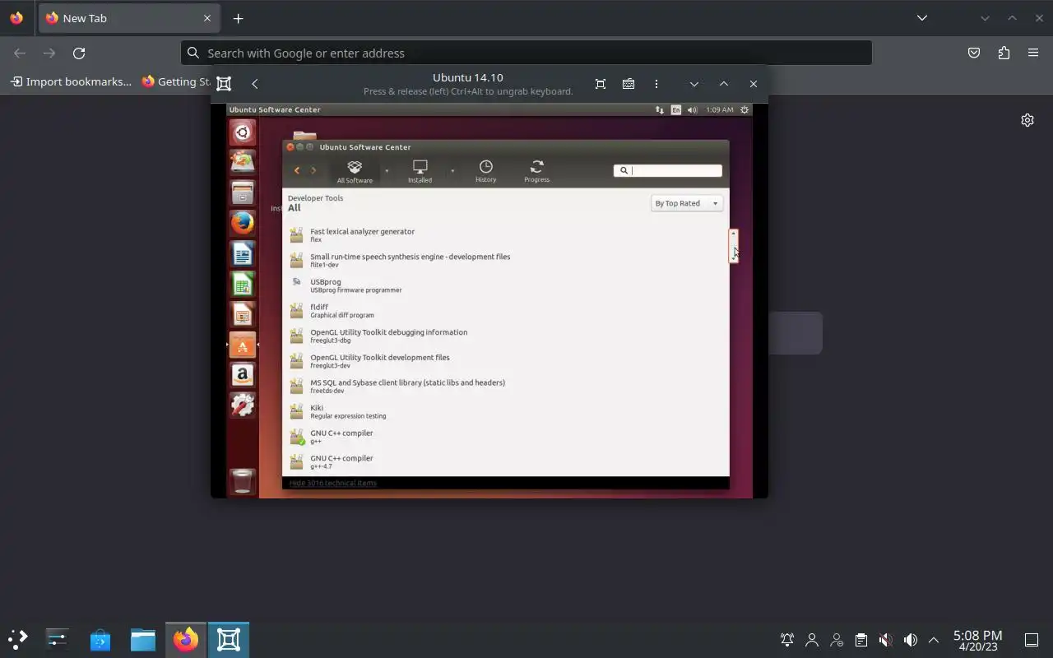Open the taskbar clock showing 5:08 PM
The width and height of the screenshot is (1053, 658).
click(x=977, y=640)
